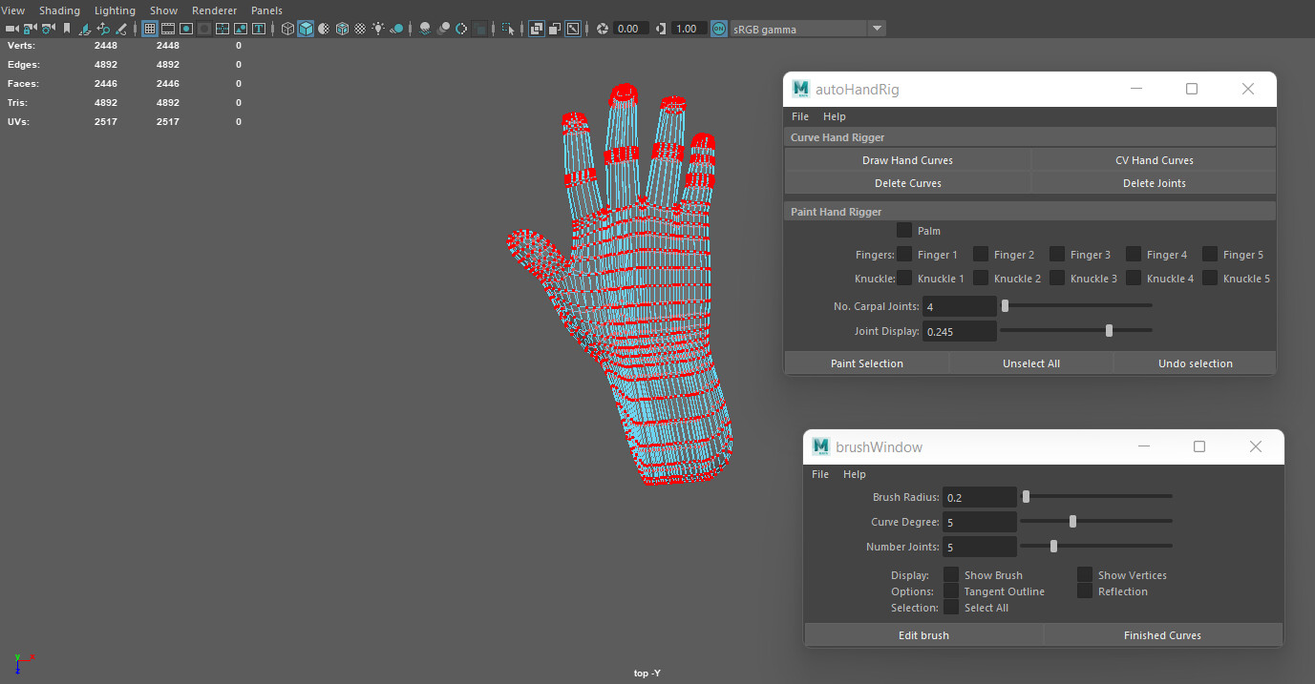The width and height of the screenshot is (1315, 684).
Task: Toggle textured display mode icon
Action: pos(342,28)
